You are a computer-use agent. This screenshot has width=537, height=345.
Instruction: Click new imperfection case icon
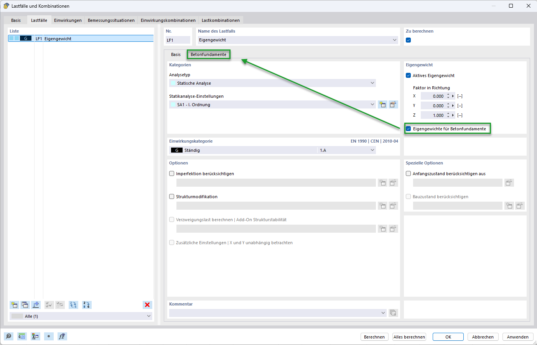point(382,182)
